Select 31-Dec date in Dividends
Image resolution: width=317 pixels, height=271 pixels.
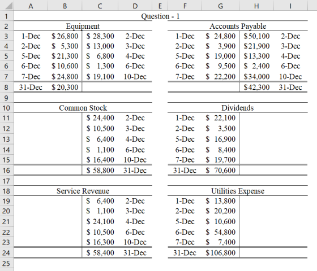185,171
